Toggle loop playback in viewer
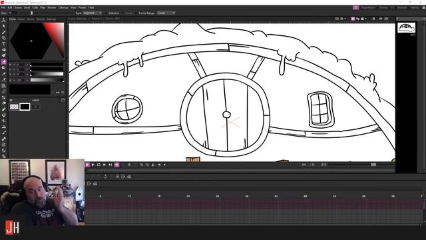 [99, 165]
